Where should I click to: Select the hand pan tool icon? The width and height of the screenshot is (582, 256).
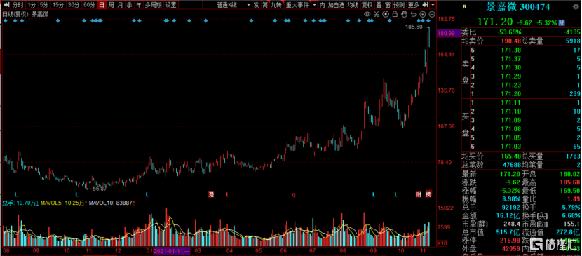pos(404,14)
